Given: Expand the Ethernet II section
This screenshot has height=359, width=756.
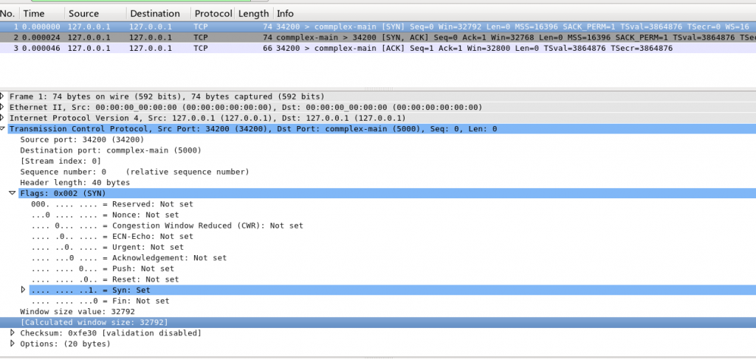Looking at the screenshot, I should 3,107.
